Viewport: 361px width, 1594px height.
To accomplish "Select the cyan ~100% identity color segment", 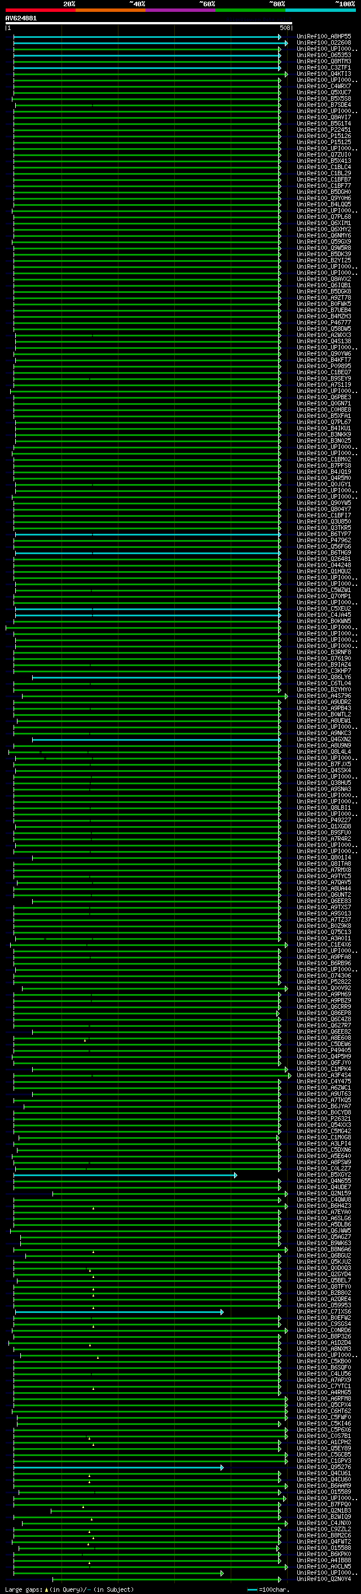I will point(320,10).
